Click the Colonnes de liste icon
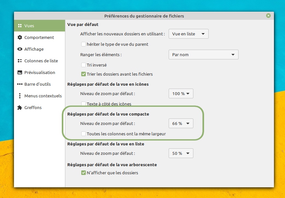The height and width of the screenshot is (198, 285). [20, 61]
